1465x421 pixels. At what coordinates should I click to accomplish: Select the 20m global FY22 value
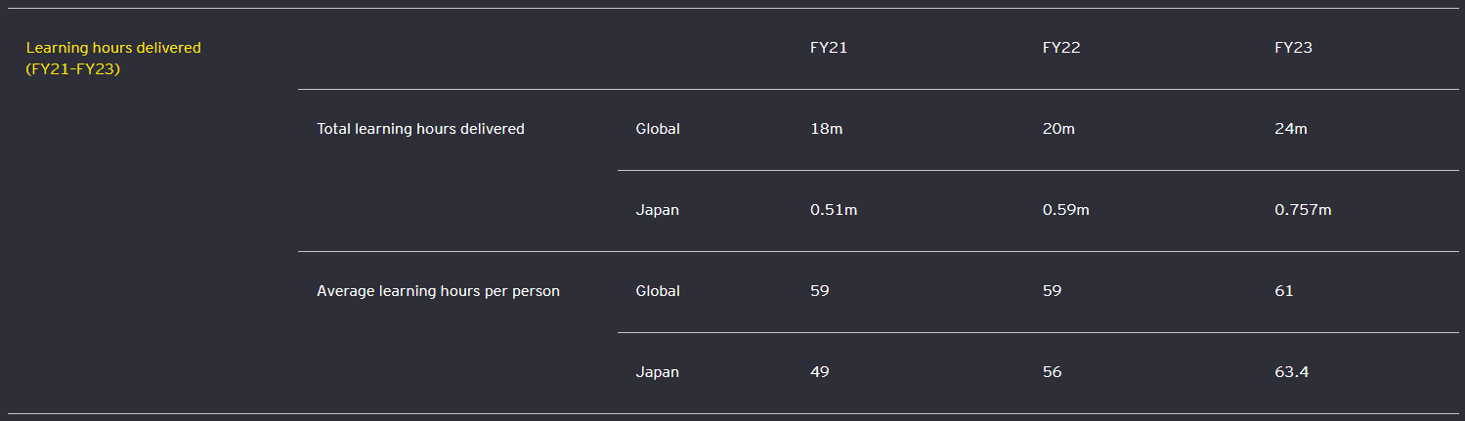pyautogui.click(x=1058, y=129)
